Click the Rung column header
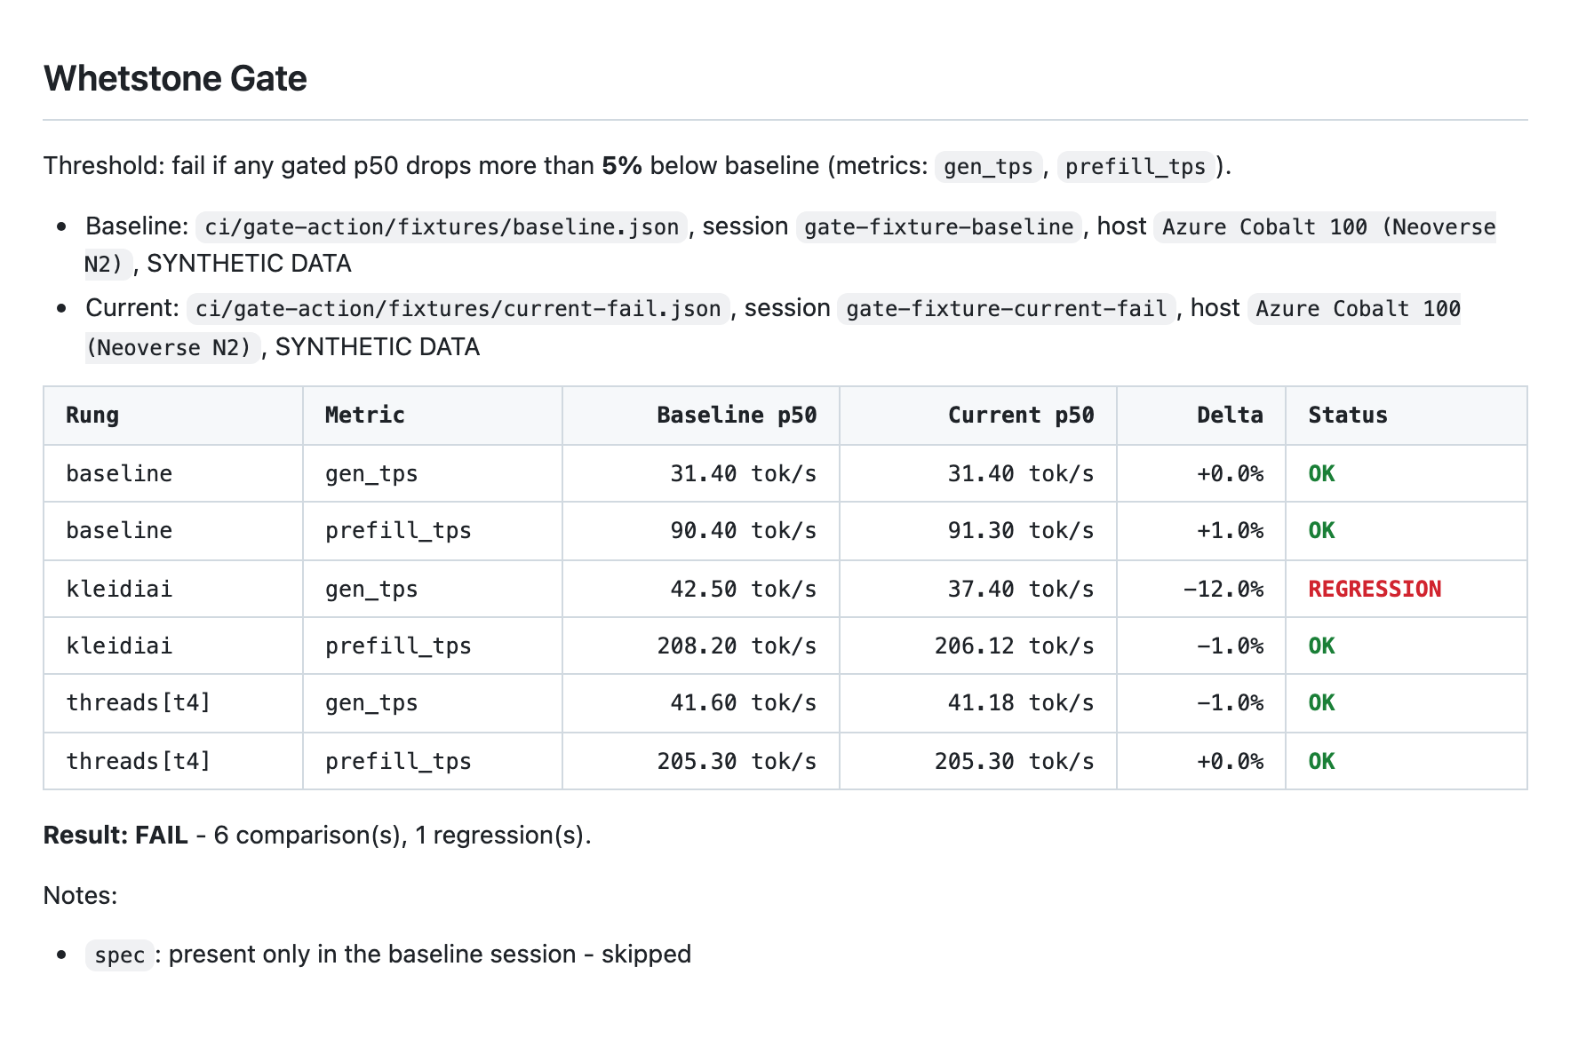This screenshot has width=1570, height=1046. pyautogui.click(x=92, y=415)
